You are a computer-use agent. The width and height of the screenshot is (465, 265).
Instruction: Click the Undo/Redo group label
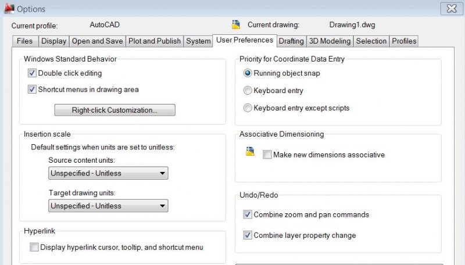coord(259,195)
